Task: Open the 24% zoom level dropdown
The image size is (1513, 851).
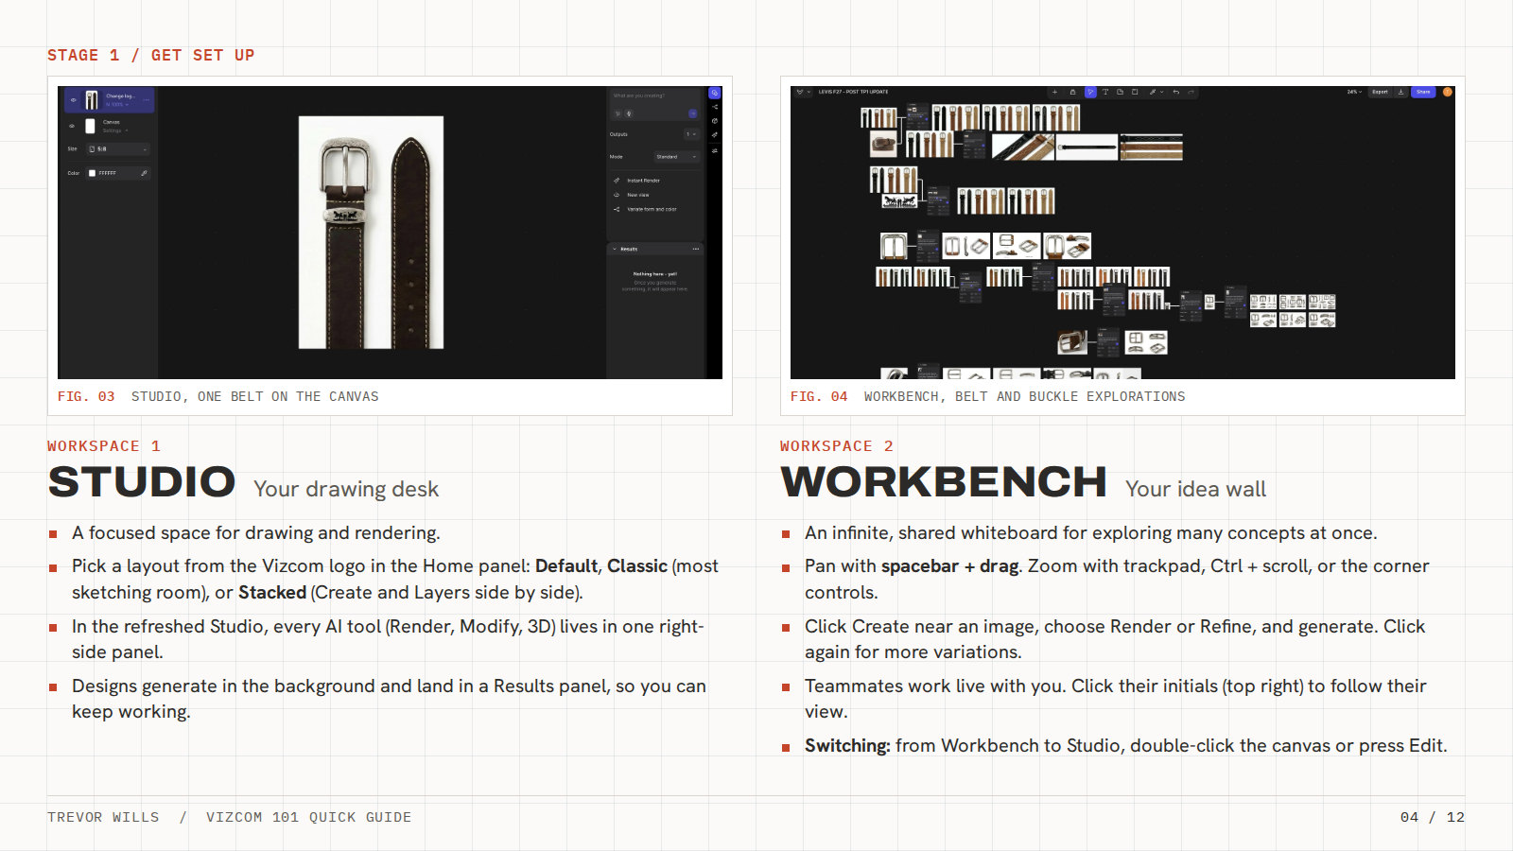Action: (x=1354, y=92)
